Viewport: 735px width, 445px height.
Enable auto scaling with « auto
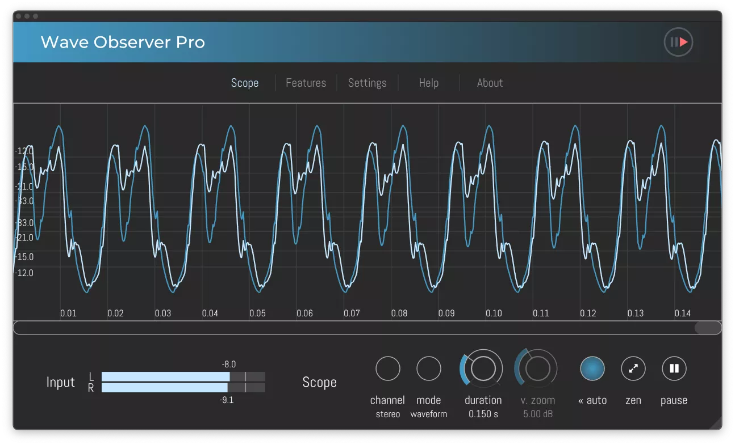click(592, 368)
